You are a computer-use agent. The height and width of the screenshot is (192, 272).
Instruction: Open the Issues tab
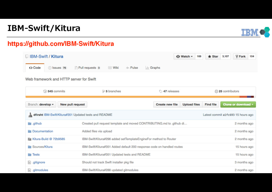(x=57, y=68)
